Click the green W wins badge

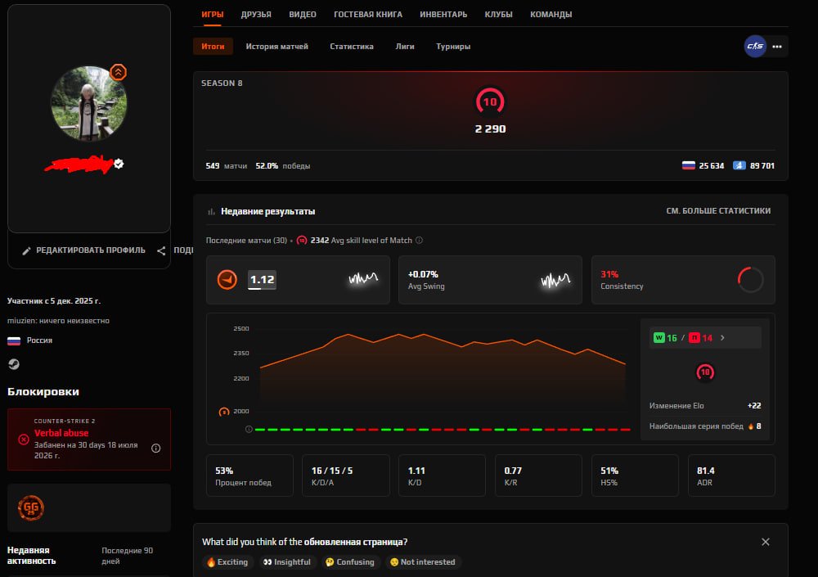coord(658,338)
